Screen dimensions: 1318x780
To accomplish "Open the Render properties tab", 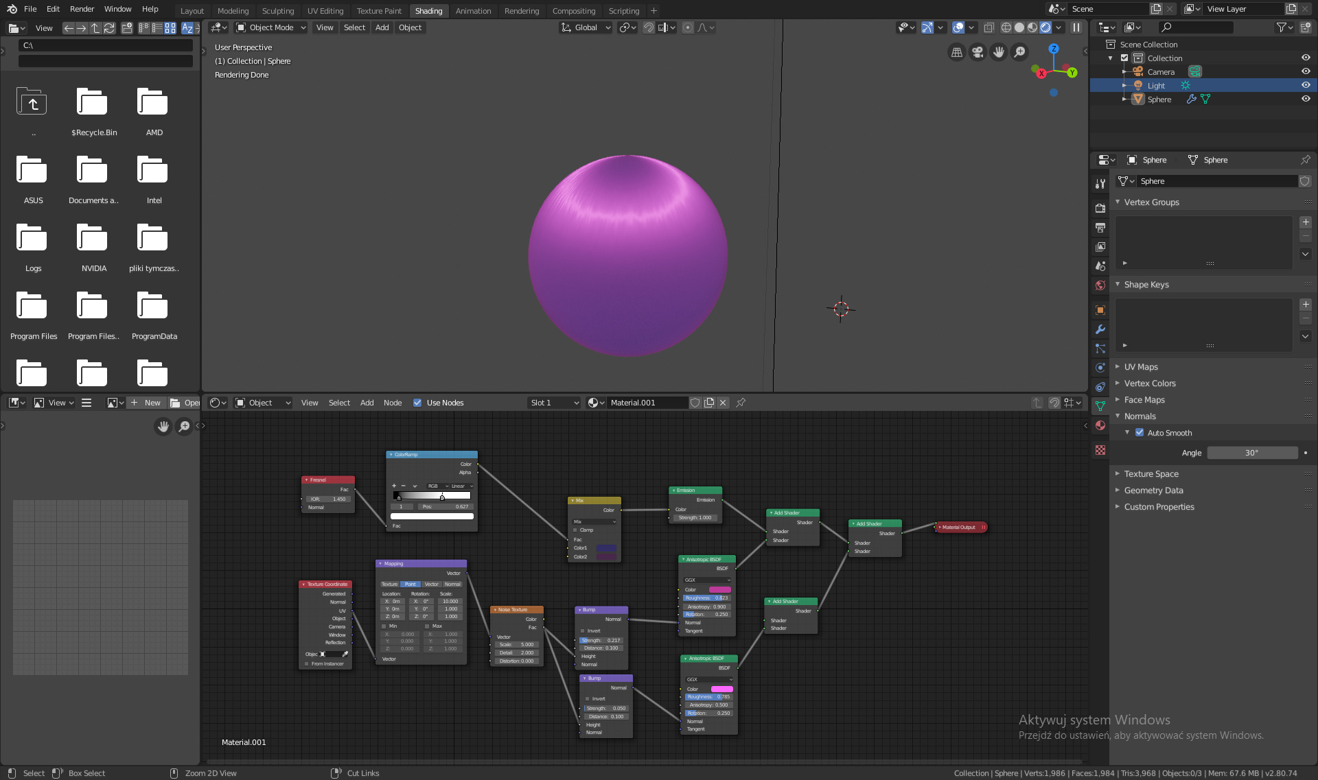I will click(x=1100, y=207).
